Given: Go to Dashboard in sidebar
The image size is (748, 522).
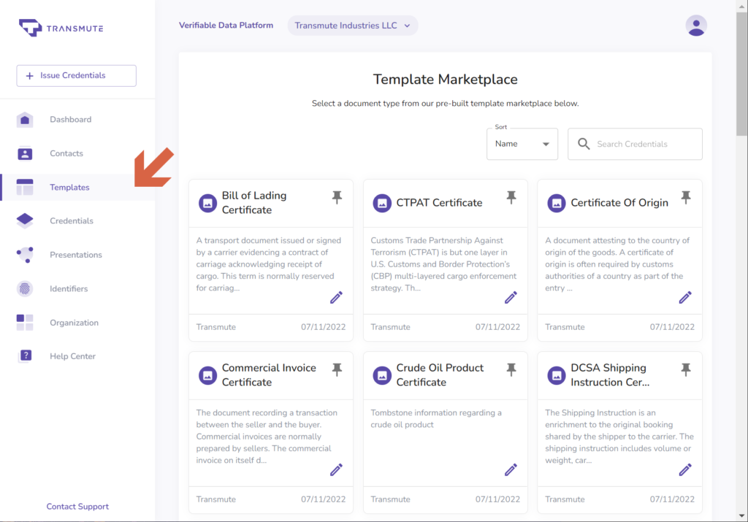Looking at the screenshot, I should coord(71,120).
